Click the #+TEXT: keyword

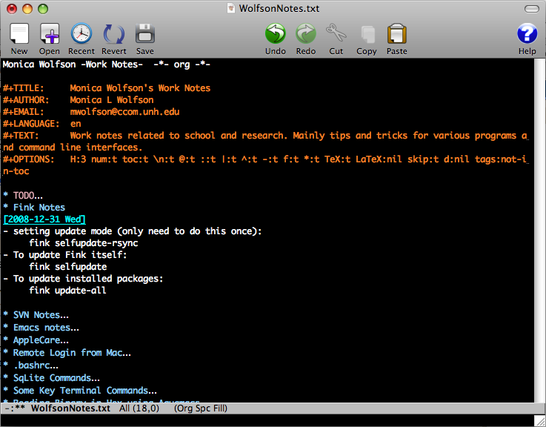[x=21, y=136]
